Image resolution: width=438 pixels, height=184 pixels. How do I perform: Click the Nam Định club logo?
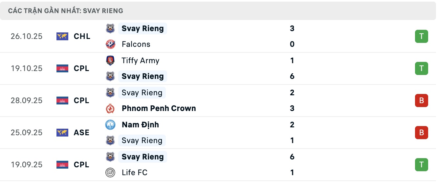110,125
